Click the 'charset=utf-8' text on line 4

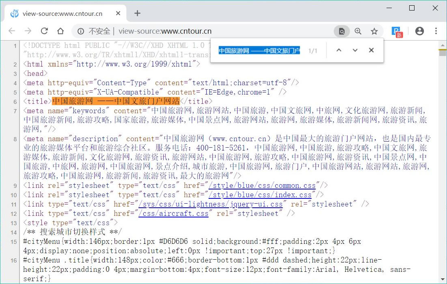pyautogui.click(x=260, y=83)
